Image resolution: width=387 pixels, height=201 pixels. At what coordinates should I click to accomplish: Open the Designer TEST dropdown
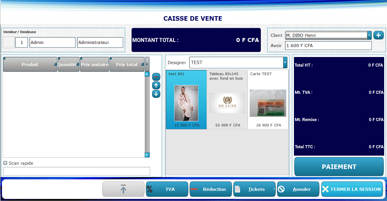(x=285, y=63)
